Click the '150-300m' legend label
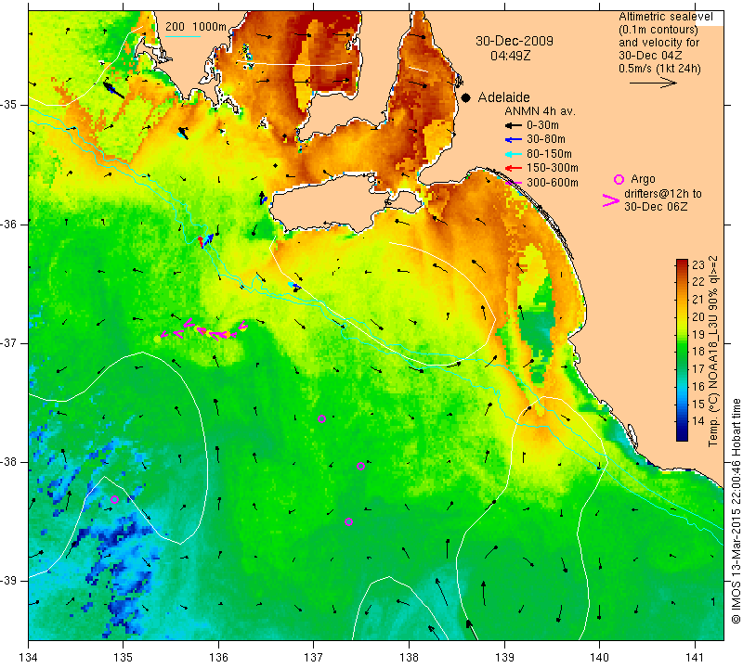This screenshot has height=668, width=743. (553, 168)
